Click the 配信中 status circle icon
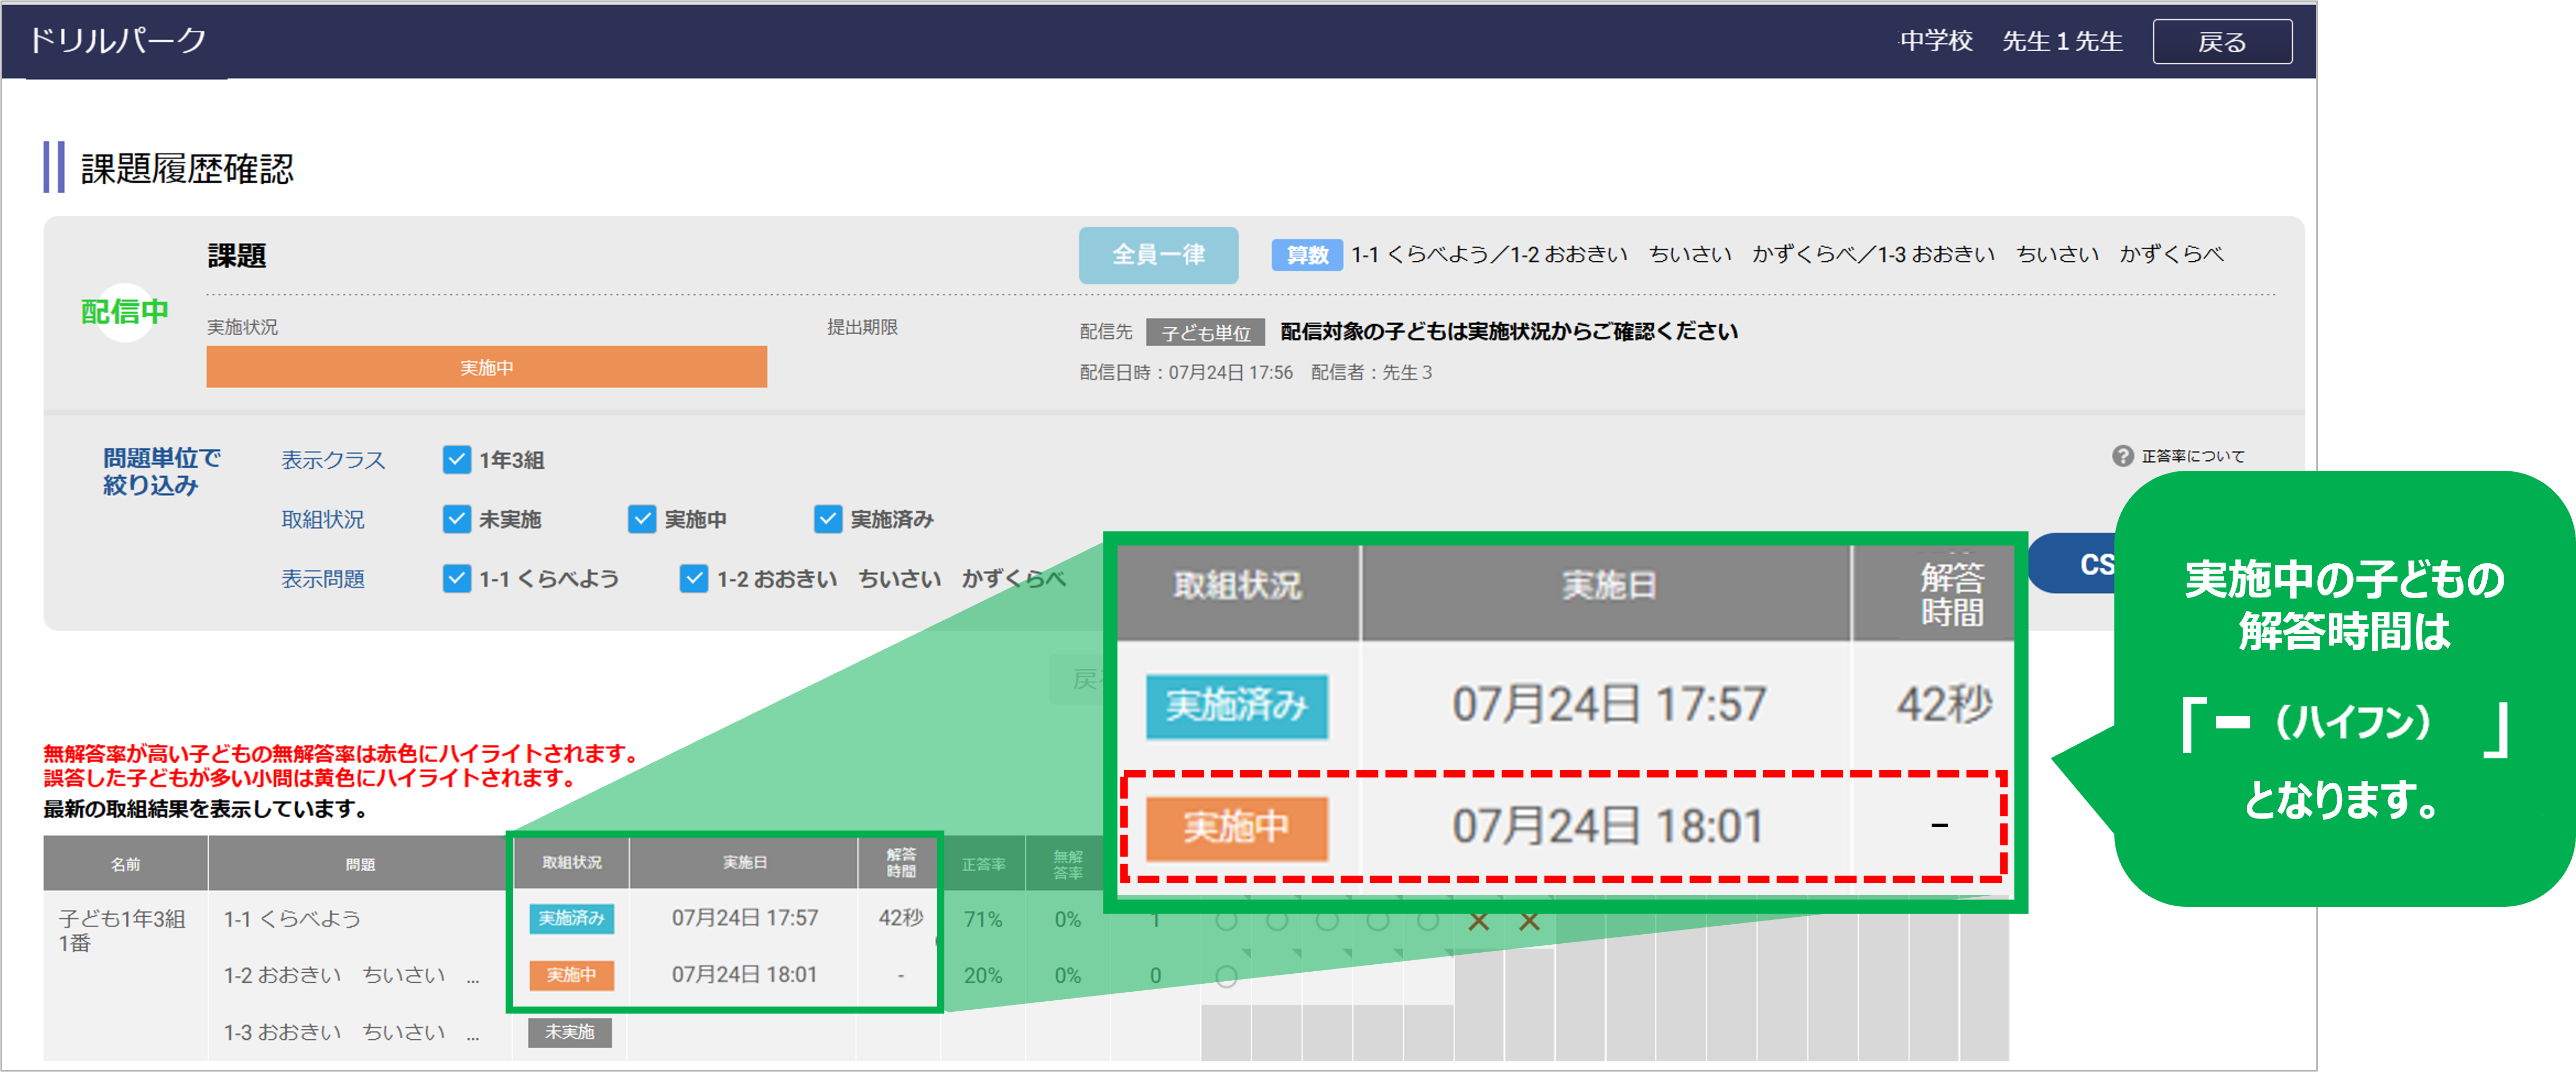The height and width of the screenshot is (1072, 2576). 124,312
